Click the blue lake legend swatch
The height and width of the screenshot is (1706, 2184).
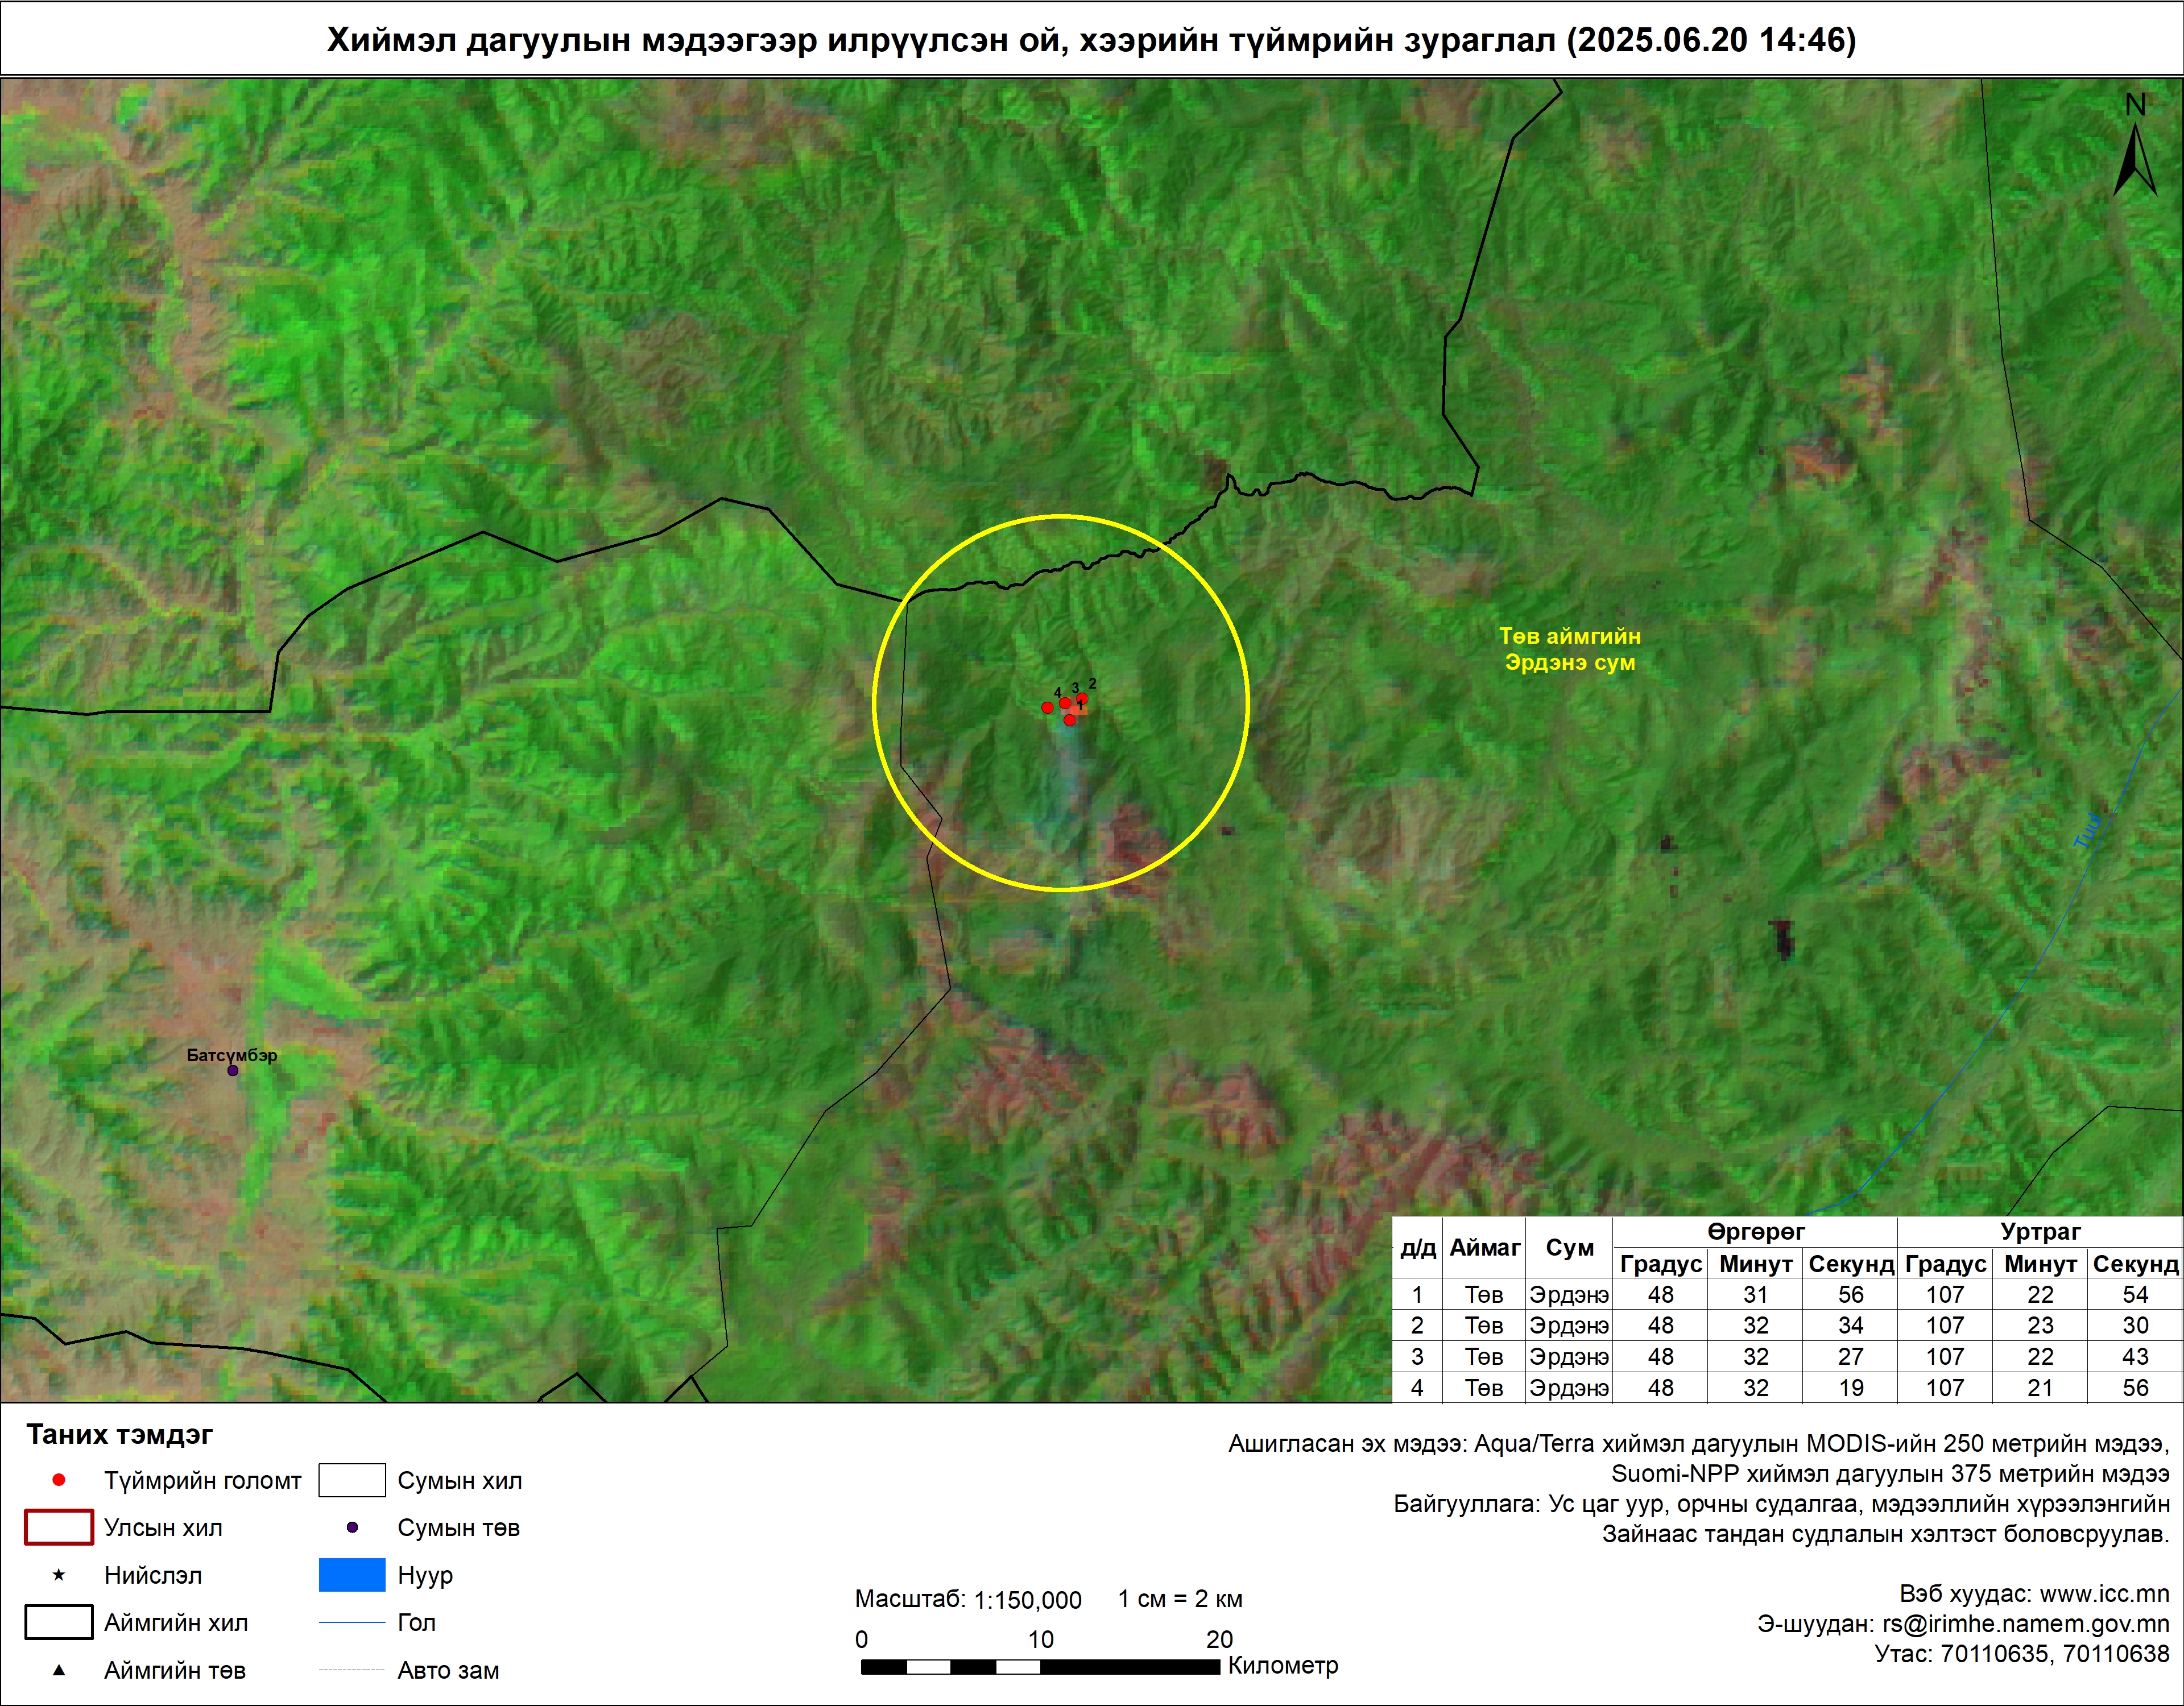352,1575
